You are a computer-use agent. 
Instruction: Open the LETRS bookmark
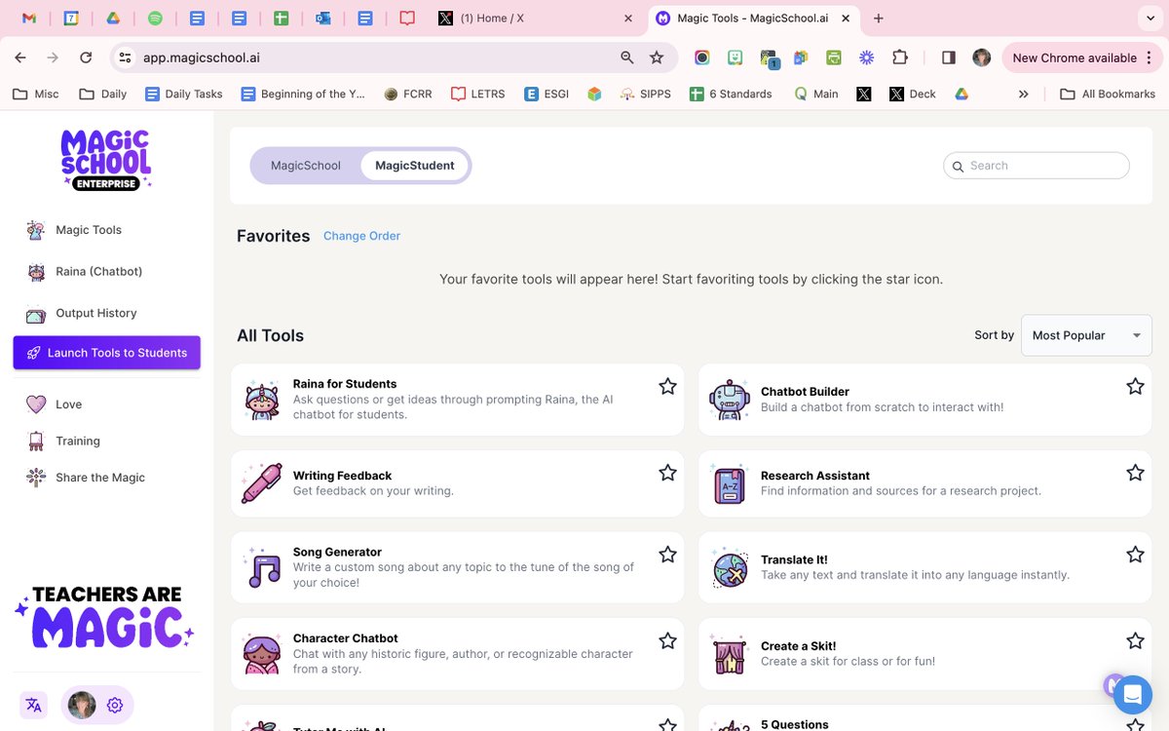coord(478,95)
